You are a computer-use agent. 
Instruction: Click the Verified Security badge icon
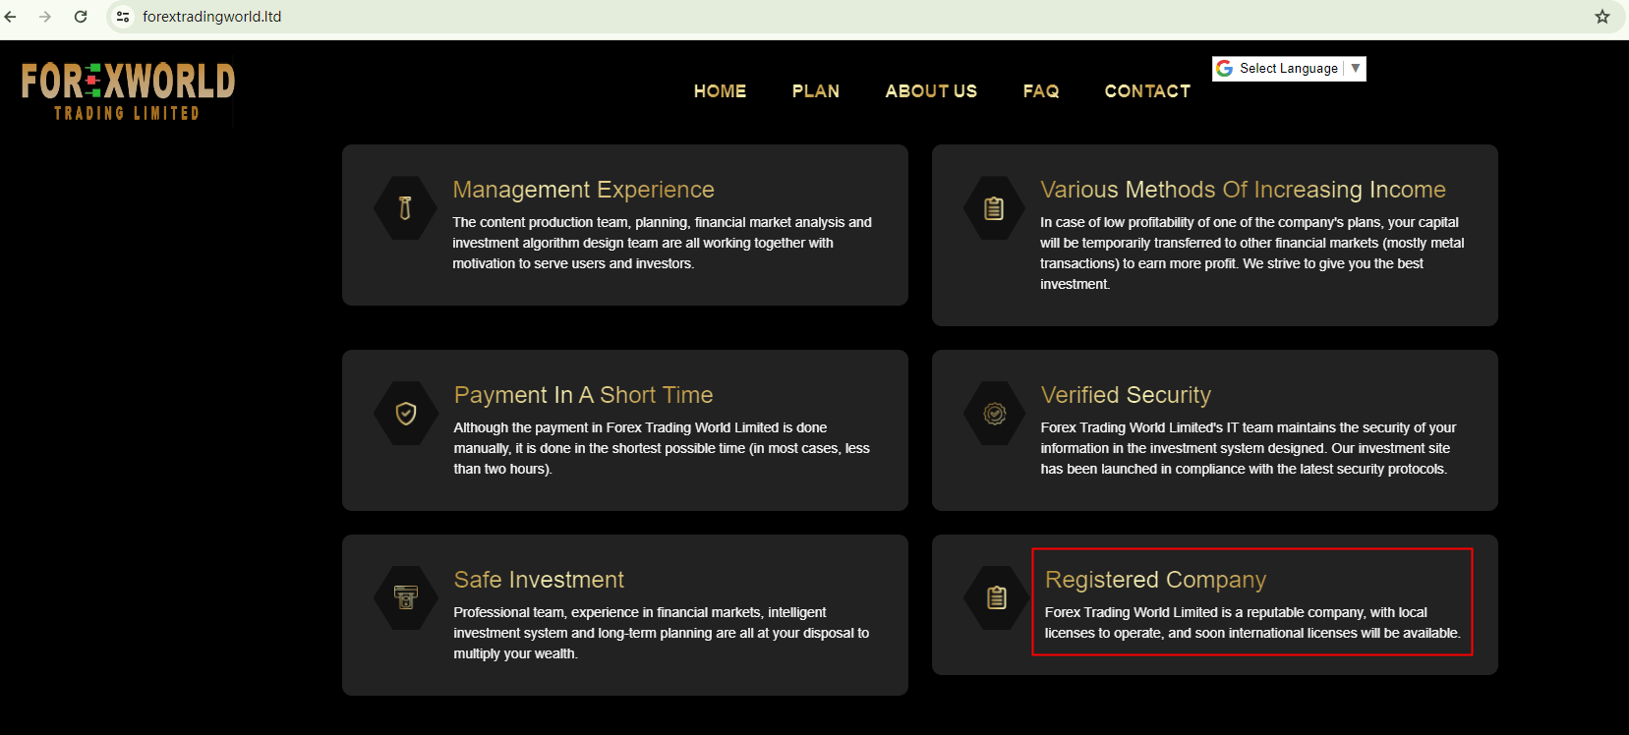point(995,413)
